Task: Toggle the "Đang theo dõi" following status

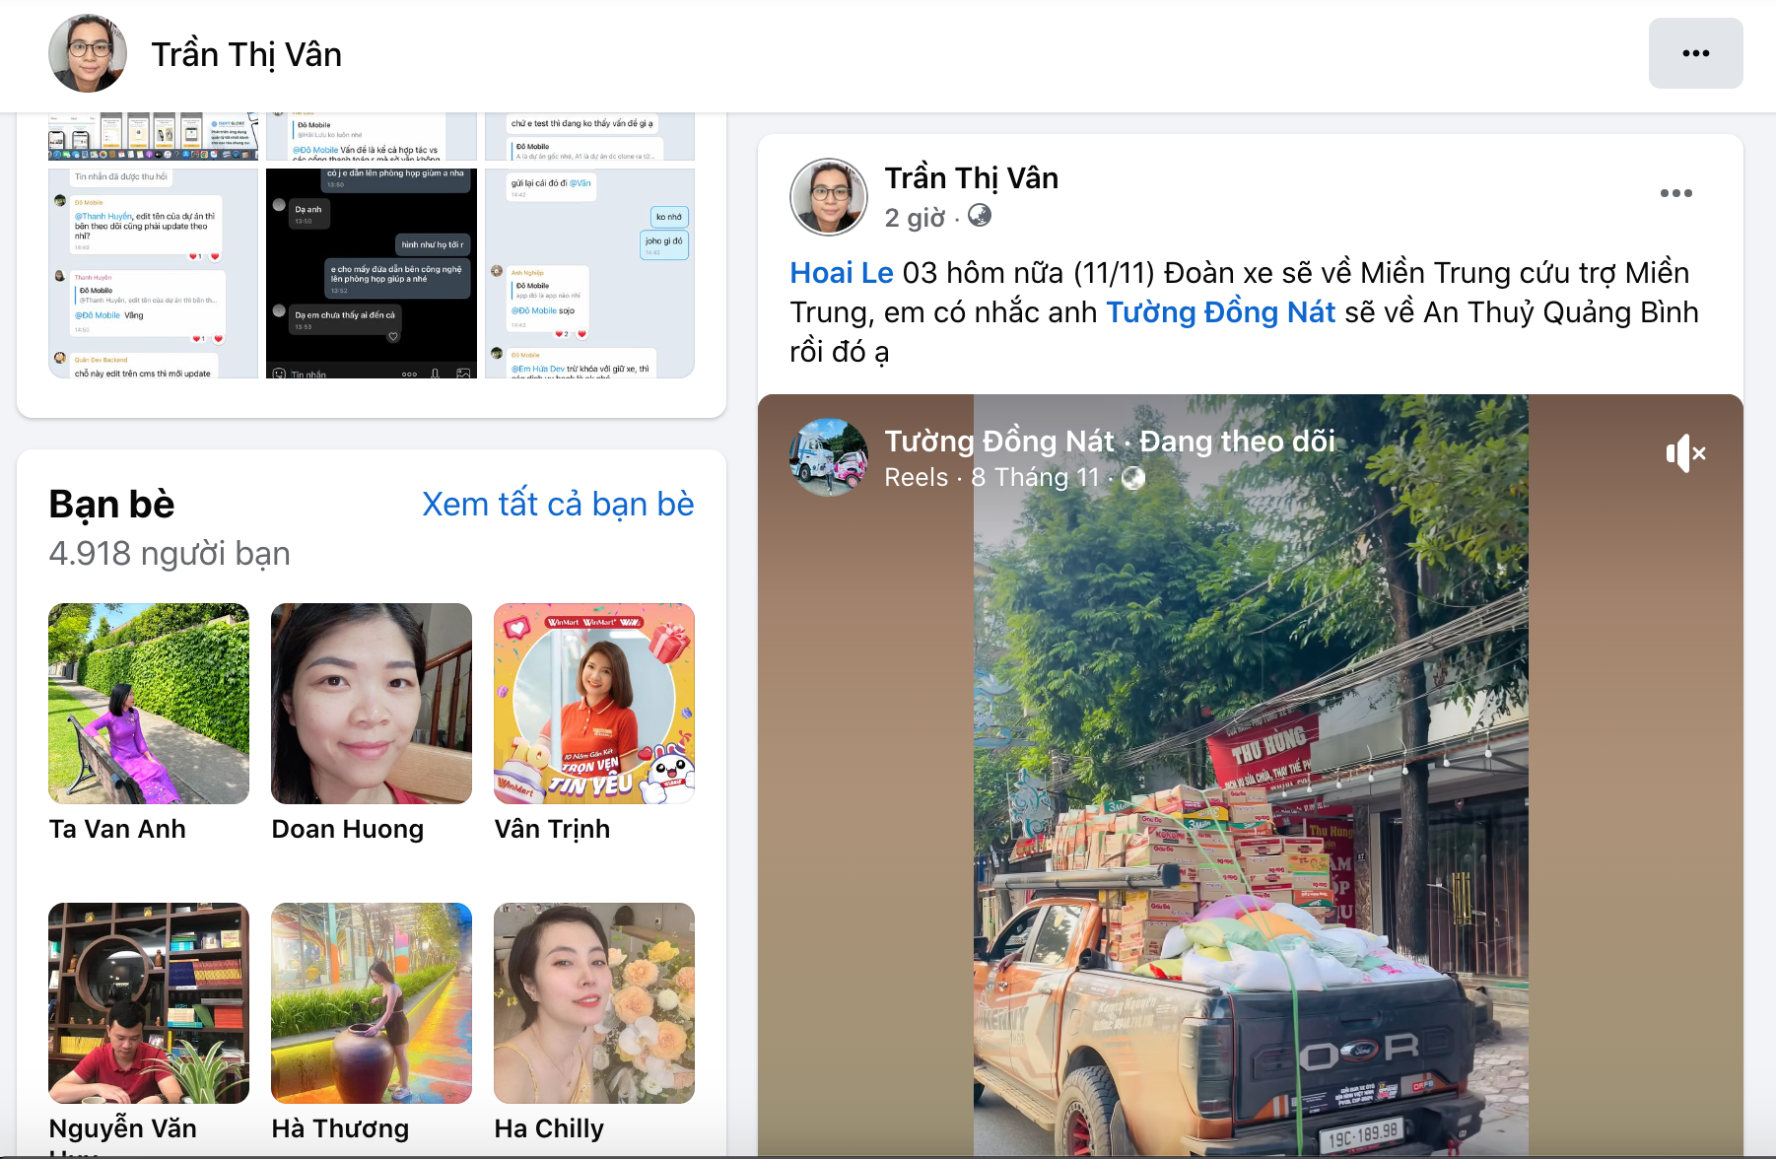Action: click(1238, 442)
